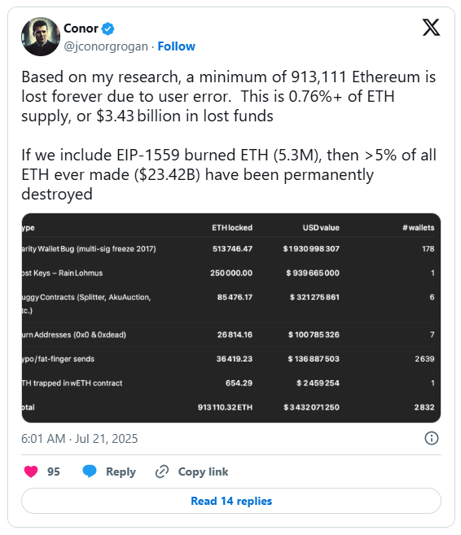461x535 pixels.
Task: Click the USD value column header
Action: point(321,227)
